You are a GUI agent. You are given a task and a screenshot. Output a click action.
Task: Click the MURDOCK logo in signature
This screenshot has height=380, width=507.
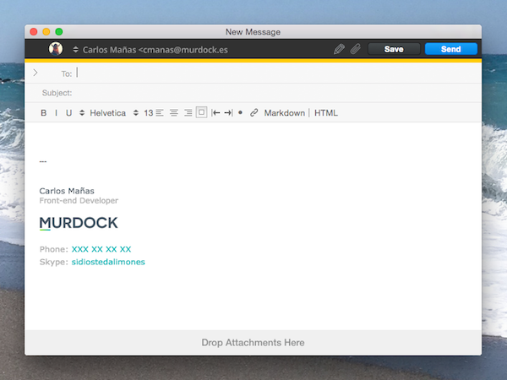tap(79, 223)
